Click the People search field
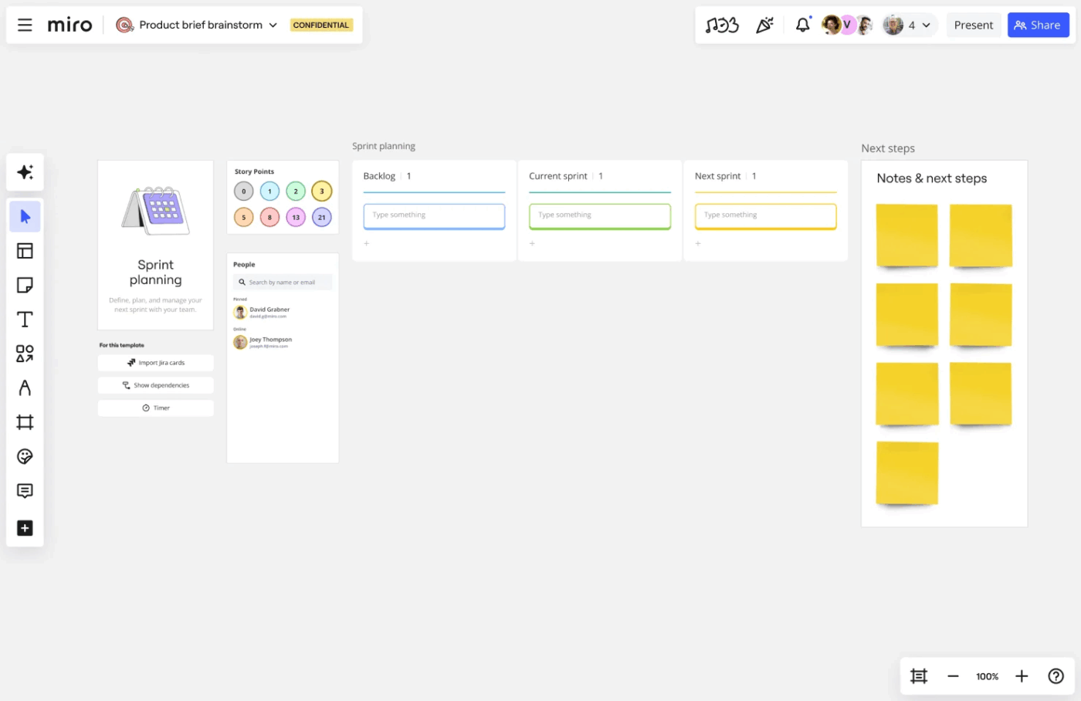This screenshot has height=701, width=1081. pyautogui.click(x=283, y=282)
